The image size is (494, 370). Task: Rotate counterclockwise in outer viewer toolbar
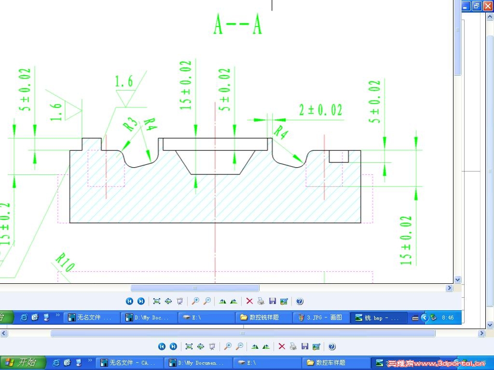266,346
